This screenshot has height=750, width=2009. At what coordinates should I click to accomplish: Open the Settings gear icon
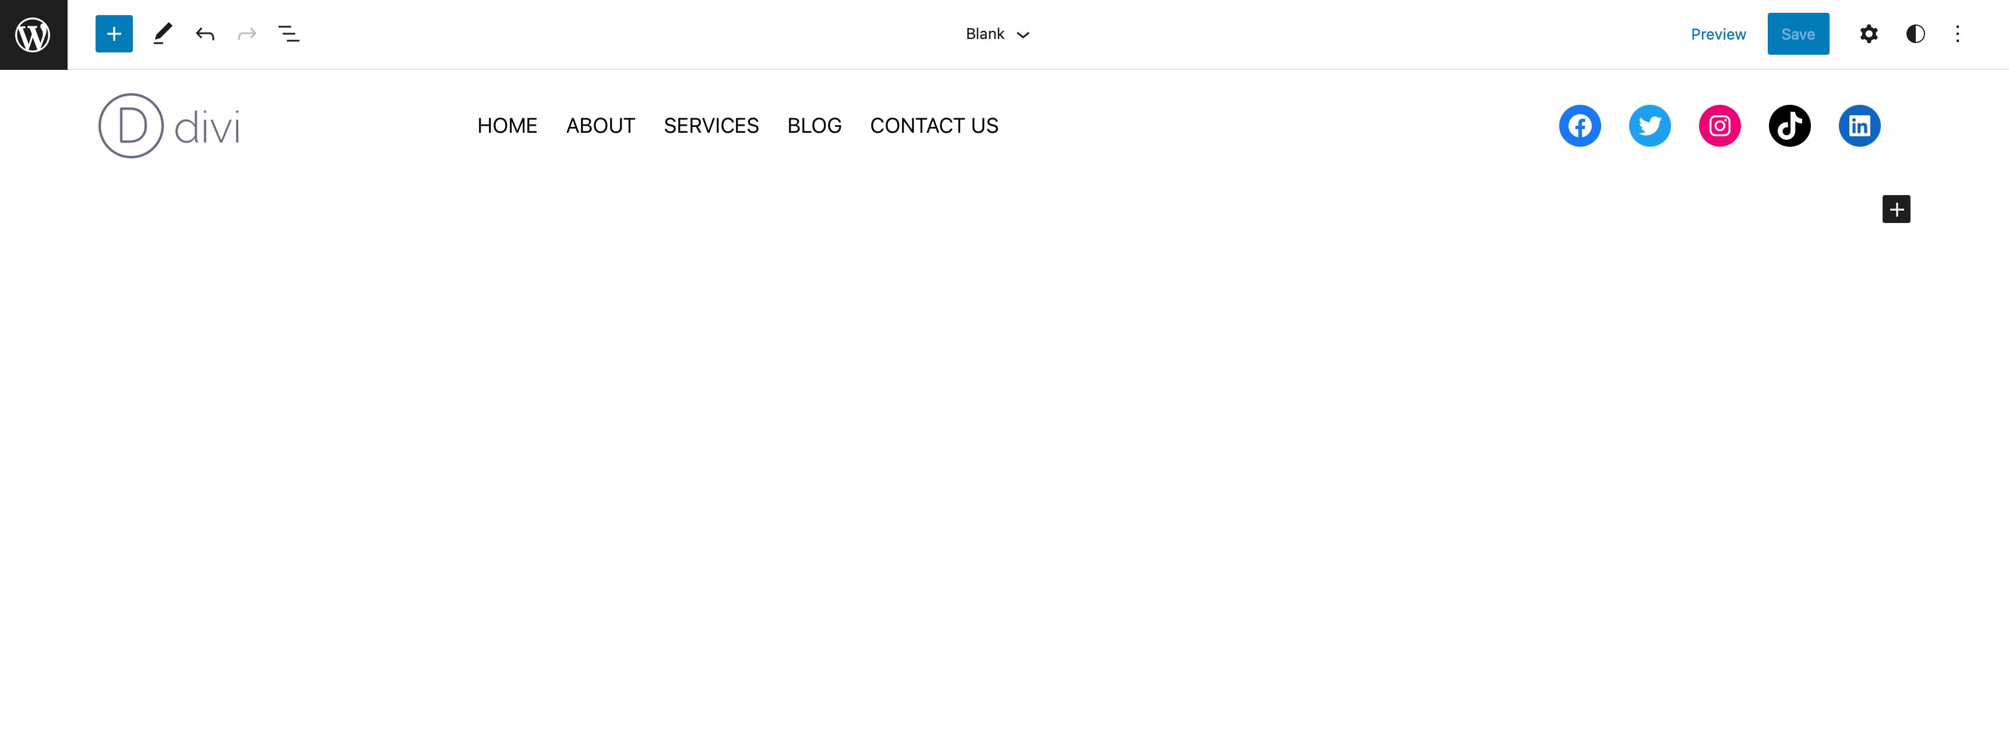coord(1869,33)
